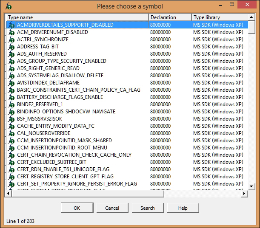Select the CERT_REGISTRY_STORE_CLIENT_GPT_FLAG symbol name

pyautogui.click(x=66, y=177)
